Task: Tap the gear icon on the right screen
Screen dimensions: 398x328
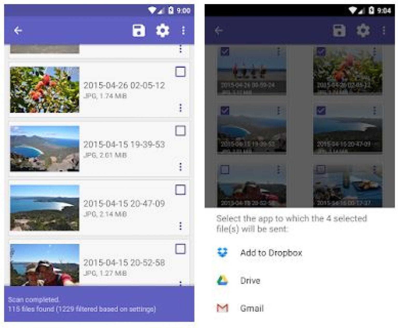Action: (x=364, y=30)
